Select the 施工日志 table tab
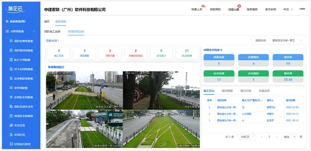The image size is (311, 151). pyautogui.click(x=209, y=91)
